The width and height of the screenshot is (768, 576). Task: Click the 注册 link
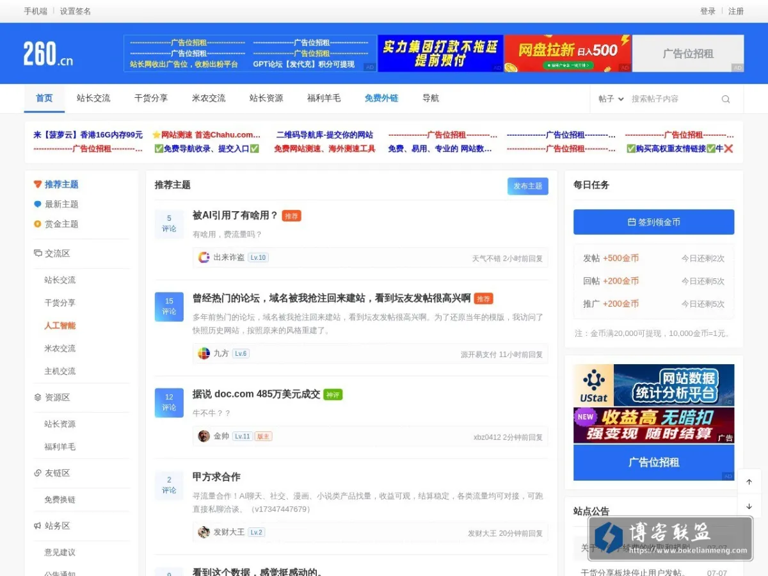(x=736, y=11)
